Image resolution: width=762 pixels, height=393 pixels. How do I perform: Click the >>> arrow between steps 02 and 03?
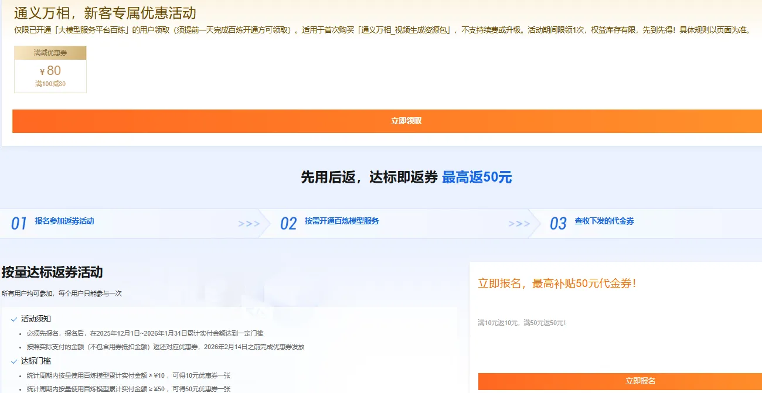[519, 223]
